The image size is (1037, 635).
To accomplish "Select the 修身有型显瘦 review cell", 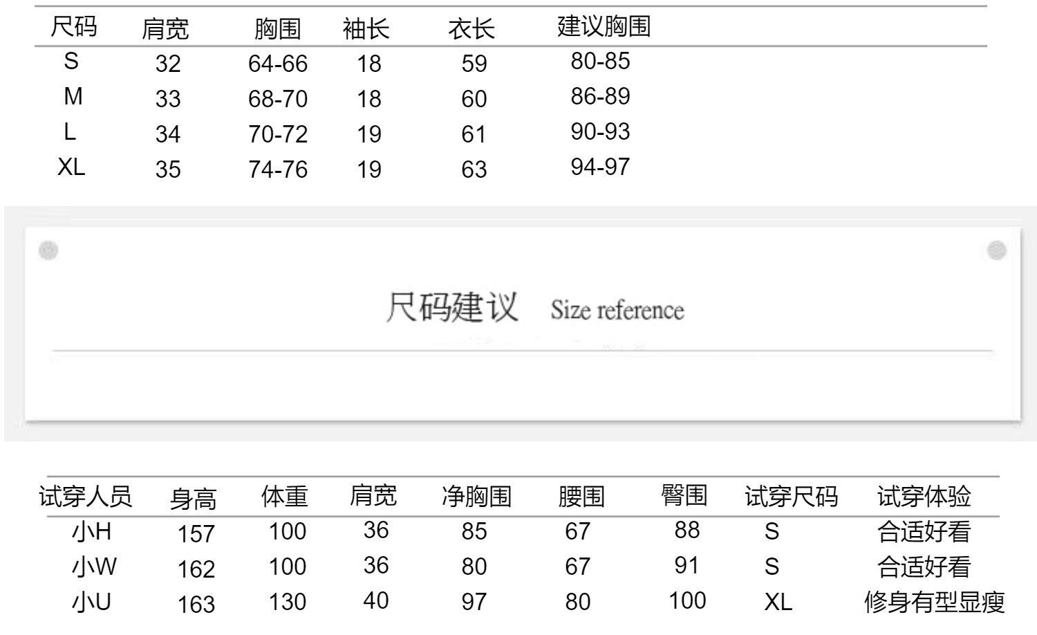I will 934,602.
